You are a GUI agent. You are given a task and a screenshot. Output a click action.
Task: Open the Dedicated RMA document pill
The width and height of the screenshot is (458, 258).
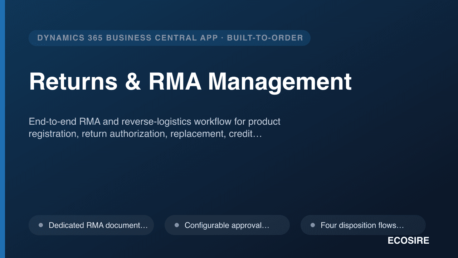[x=91, y=225]
